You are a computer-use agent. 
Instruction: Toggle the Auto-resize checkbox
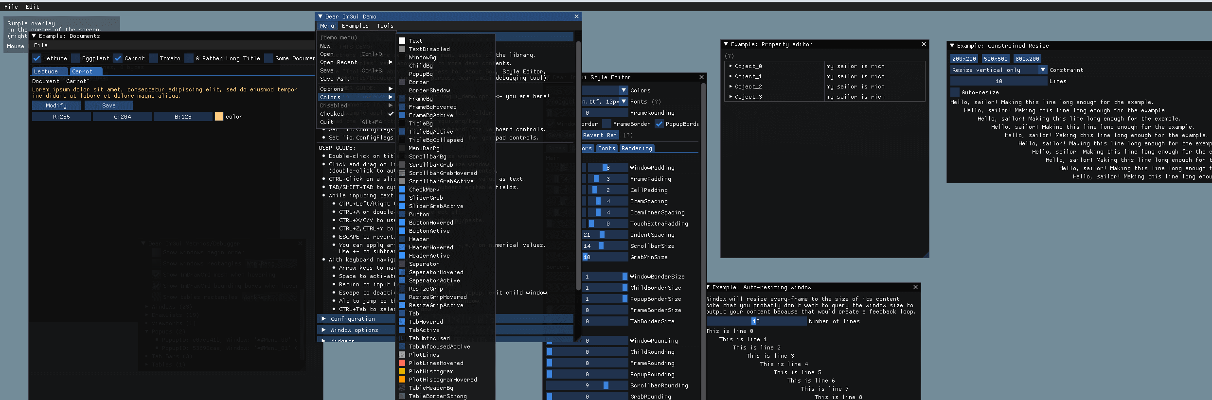click(x=955, y=92)
